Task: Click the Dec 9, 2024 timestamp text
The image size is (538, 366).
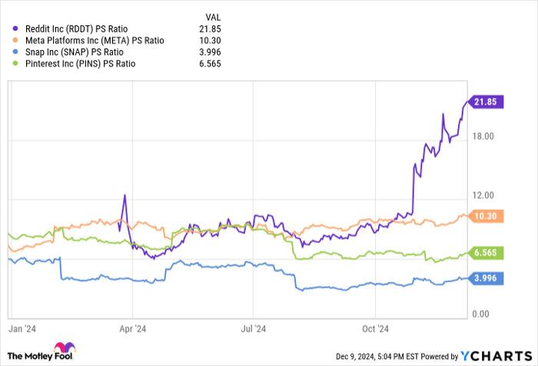Action: 377,356
